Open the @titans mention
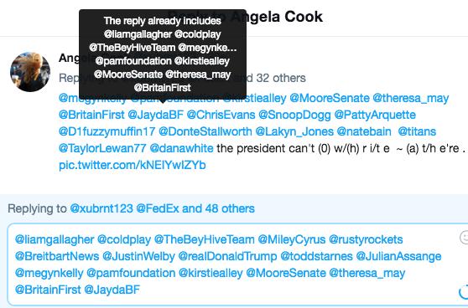 coord(417,131)
